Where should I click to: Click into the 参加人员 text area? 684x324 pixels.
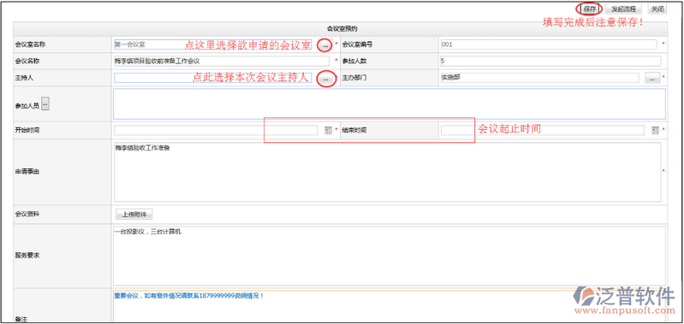[x=390, y=103]
